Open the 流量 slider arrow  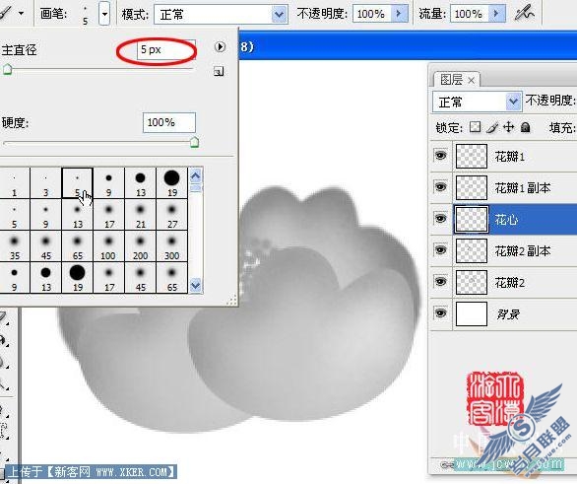coord(497,14)
